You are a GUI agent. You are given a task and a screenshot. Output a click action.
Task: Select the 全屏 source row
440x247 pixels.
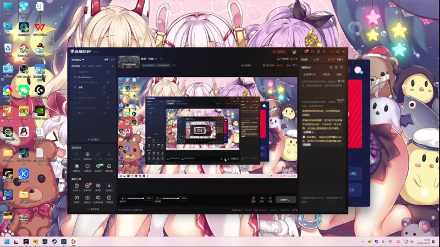tap(92, 87)
